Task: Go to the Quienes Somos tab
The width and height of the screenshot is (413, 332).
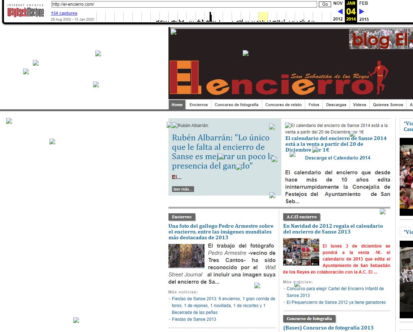Action: click(388, 105)
